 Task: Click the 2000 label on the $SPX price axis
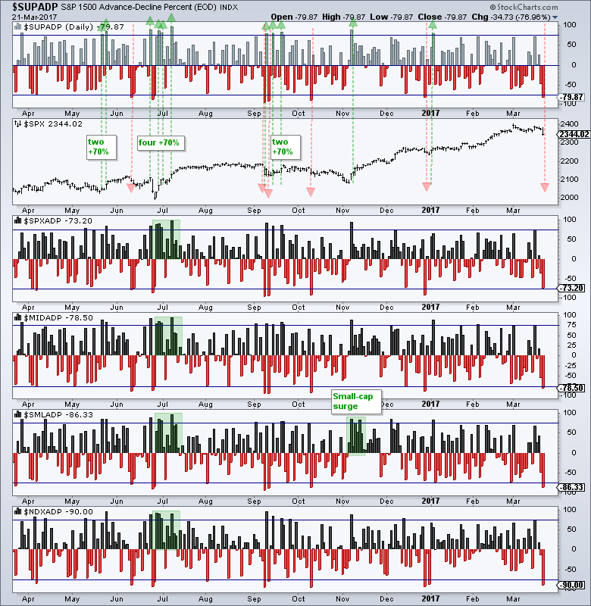tap(571, 198)
